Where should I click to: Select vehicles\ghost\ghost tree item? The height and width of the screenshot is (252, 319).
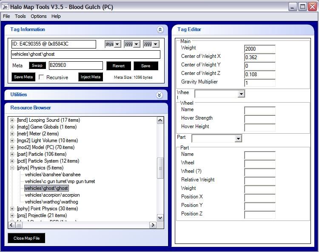pyautogui.click(x=46, y=188)
